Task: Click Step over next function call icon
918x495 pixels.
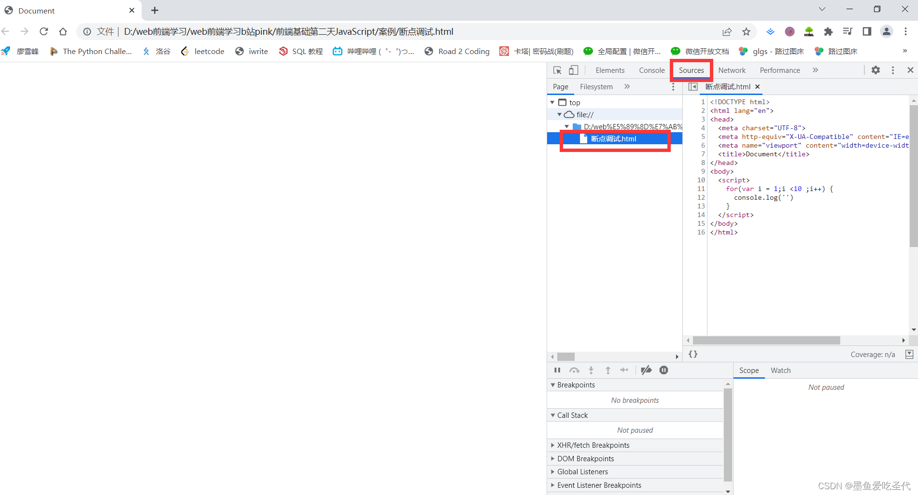Action: [x=574, y=370]
